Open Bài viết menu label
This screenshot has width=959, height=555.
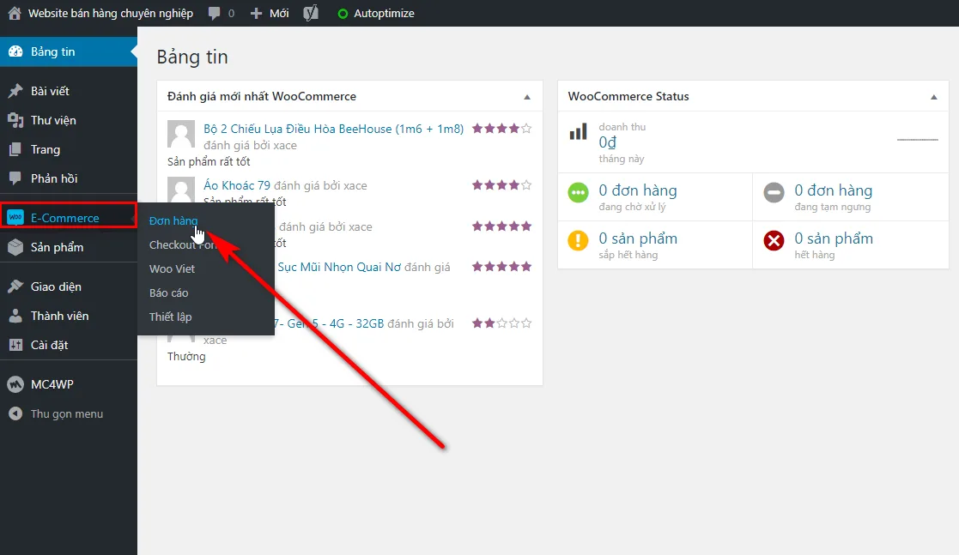point(50,91)
